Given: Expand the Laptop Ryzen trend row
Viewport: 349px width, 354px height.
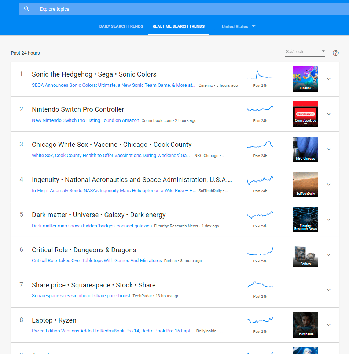Looking at the screenshot, I should tap(329, 325).
